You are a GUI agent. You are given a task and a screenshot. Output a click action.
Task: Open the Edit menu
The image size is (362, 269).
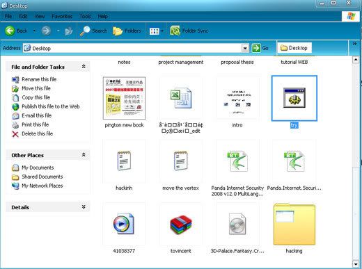(x=23, y=17)
